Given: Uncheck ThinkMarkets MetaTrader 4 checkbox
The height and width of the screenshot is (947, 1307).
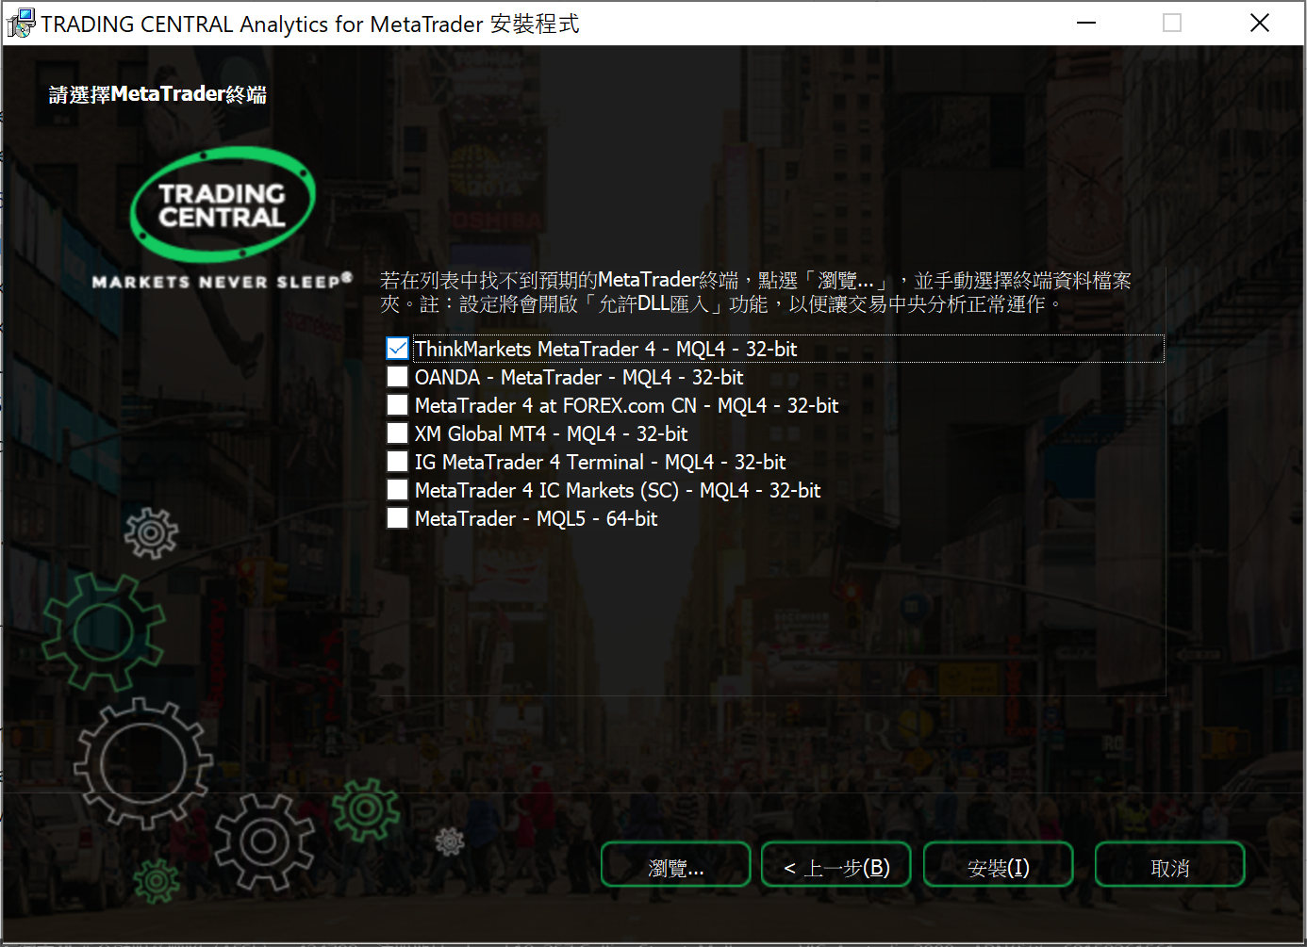Looking at the screenshot, I should 397,349.
